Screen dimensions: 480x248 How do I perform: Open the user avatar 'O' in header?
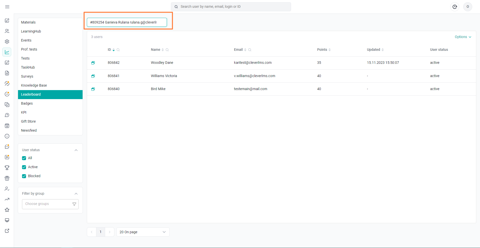[468, 7]
